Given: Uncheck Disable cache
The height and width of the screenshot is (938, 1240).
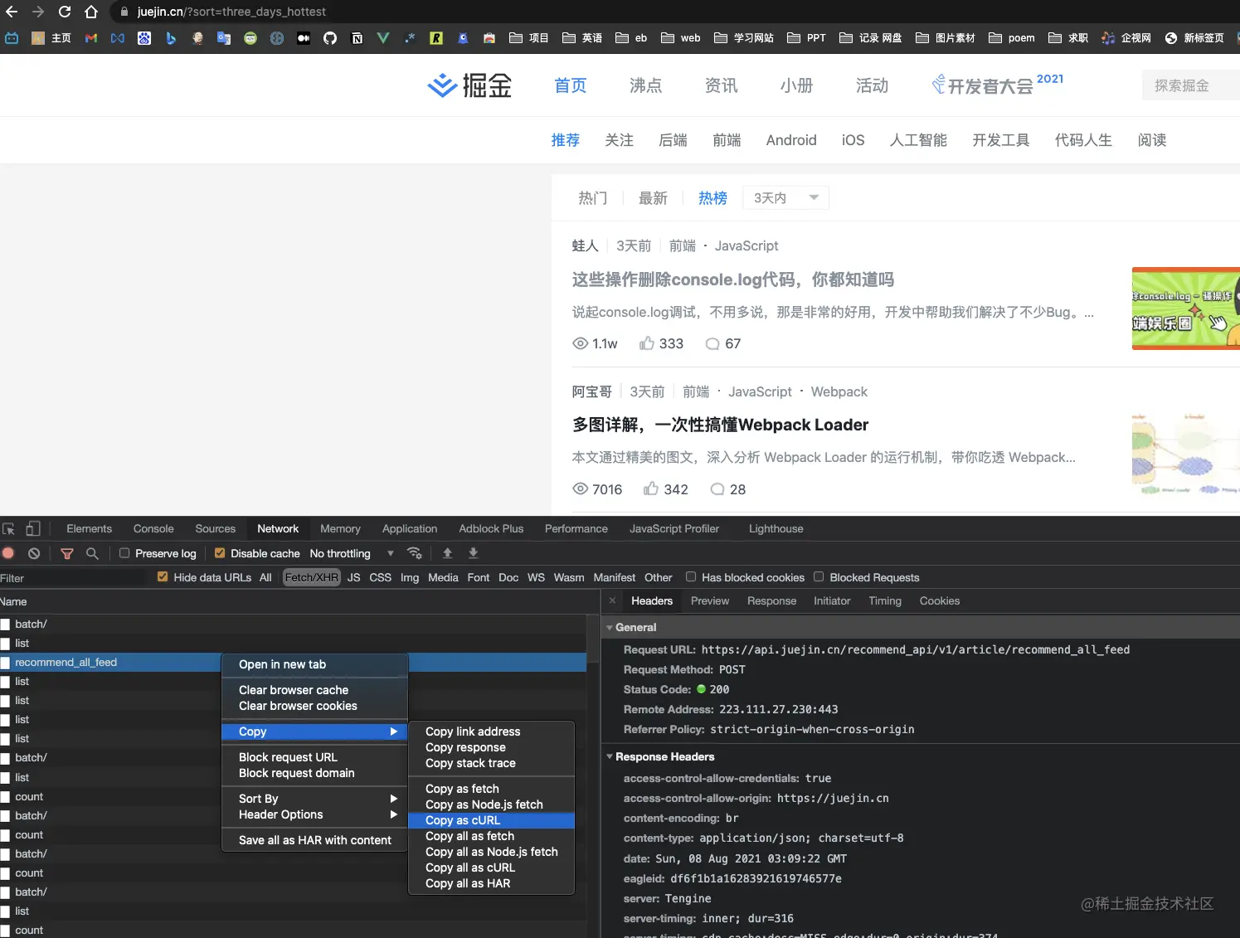Looking at the screenshot, I should [220, 553].
